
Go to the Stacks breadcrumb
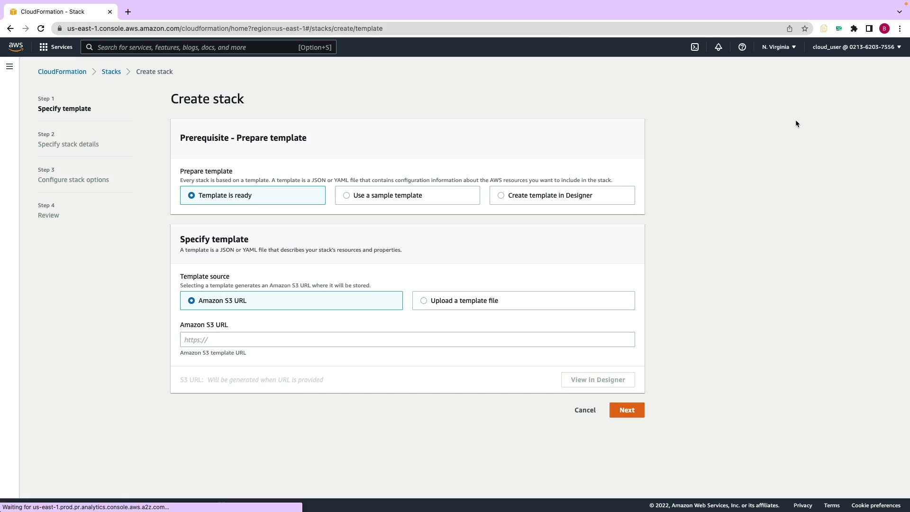click(111, 72)
